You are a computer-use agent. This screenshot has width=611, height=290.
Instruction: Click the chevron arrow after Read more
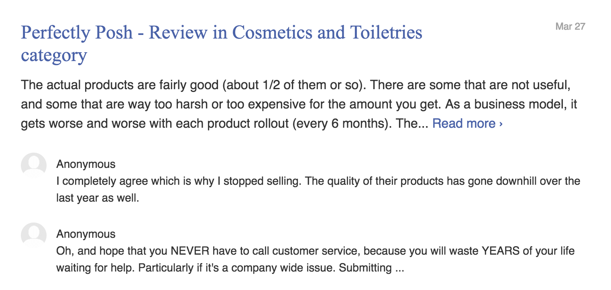point(501,124)
